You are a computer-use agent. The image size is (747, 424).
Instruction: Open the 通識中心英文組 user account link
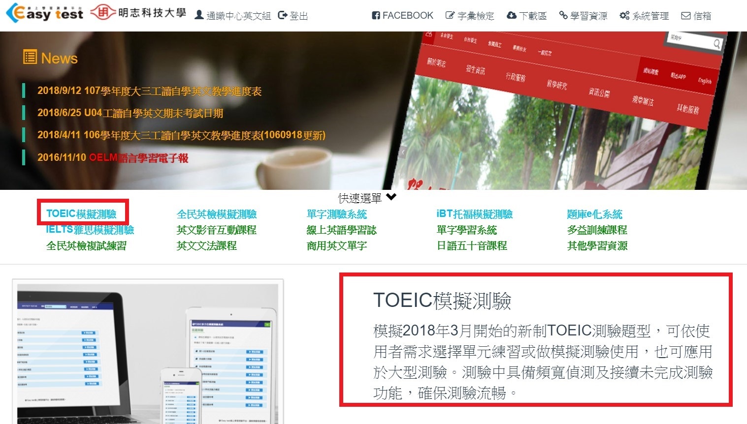232,16
